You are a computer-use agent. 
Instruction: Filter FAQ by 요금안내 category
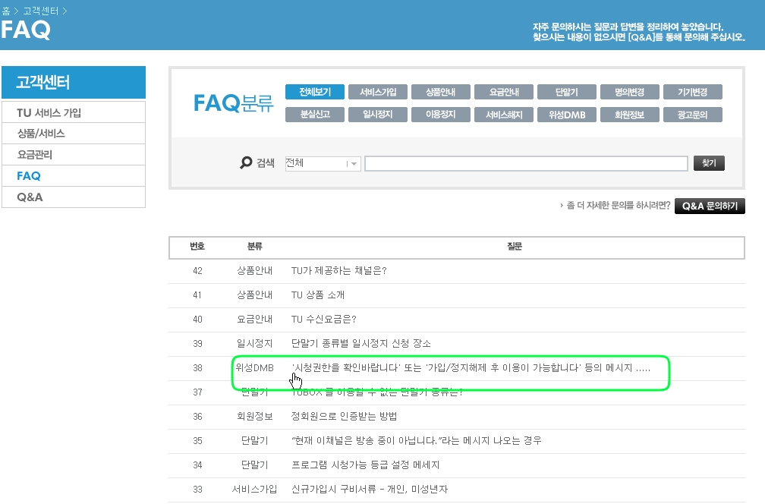(503, 92)
